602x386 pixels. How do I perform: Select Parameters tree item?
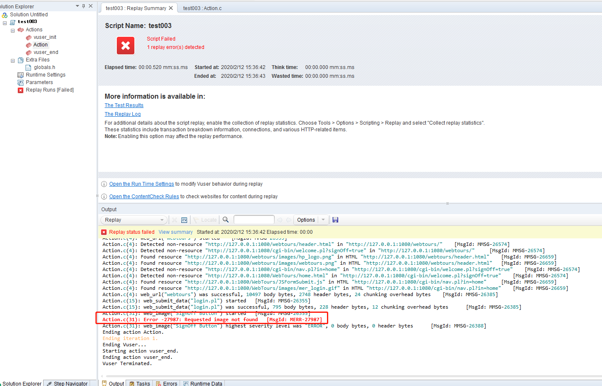click(39, 82)
